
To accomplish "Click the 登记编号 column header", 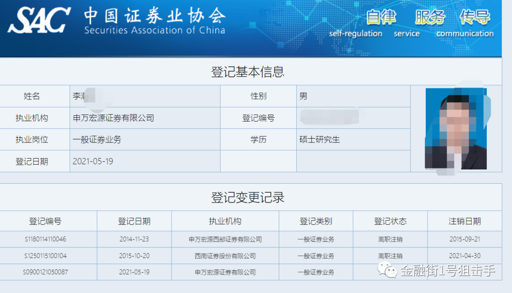I will (x=45, y=222).
